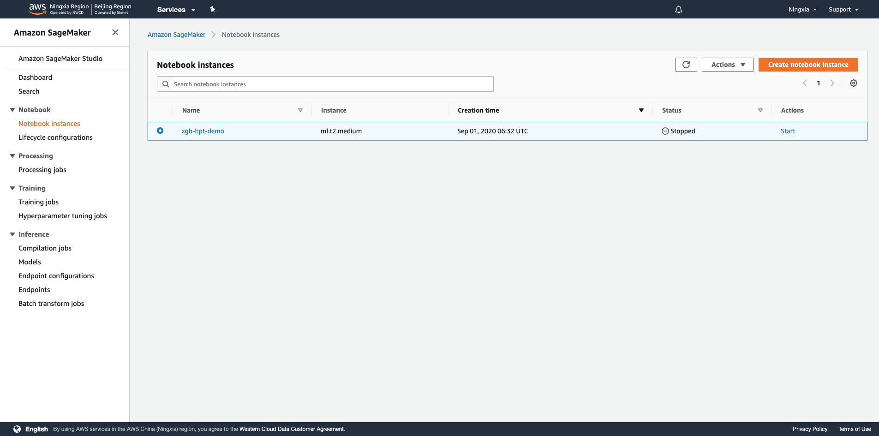Open the xgb-hpt-demo notebook link
Viewport: 879px width, 436px height.
203,131
